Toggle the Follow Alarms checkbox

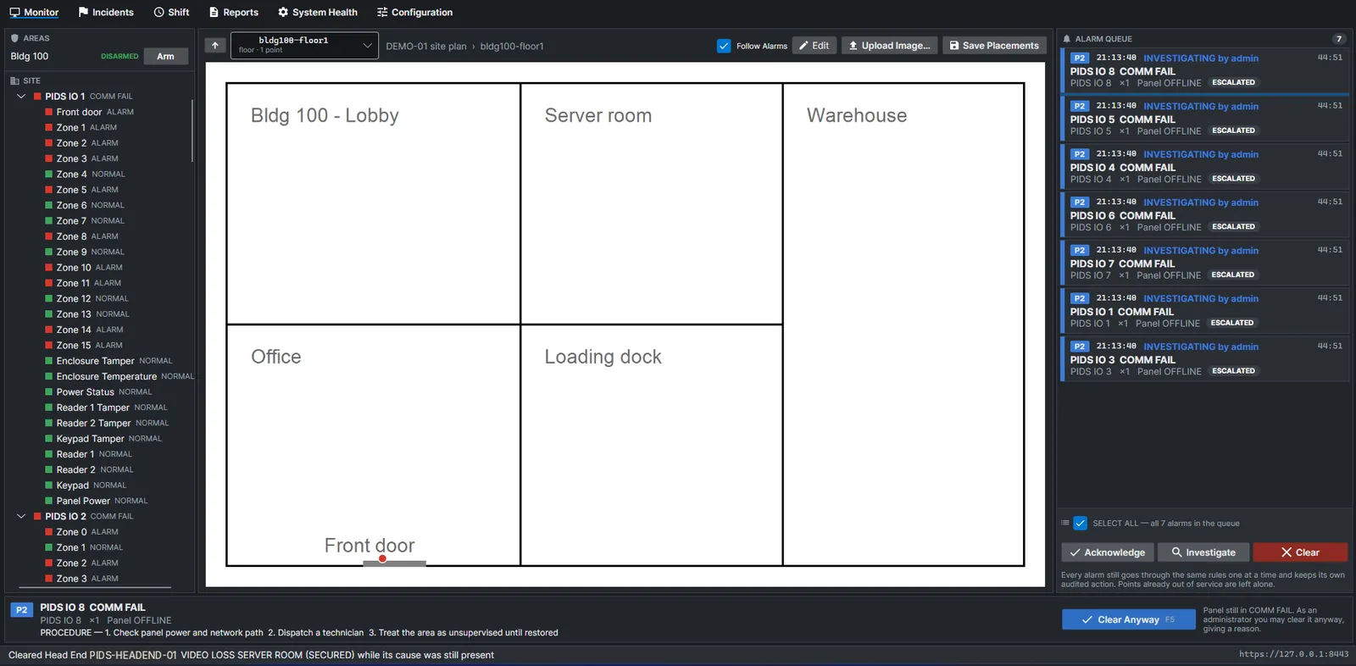[724, 46]
